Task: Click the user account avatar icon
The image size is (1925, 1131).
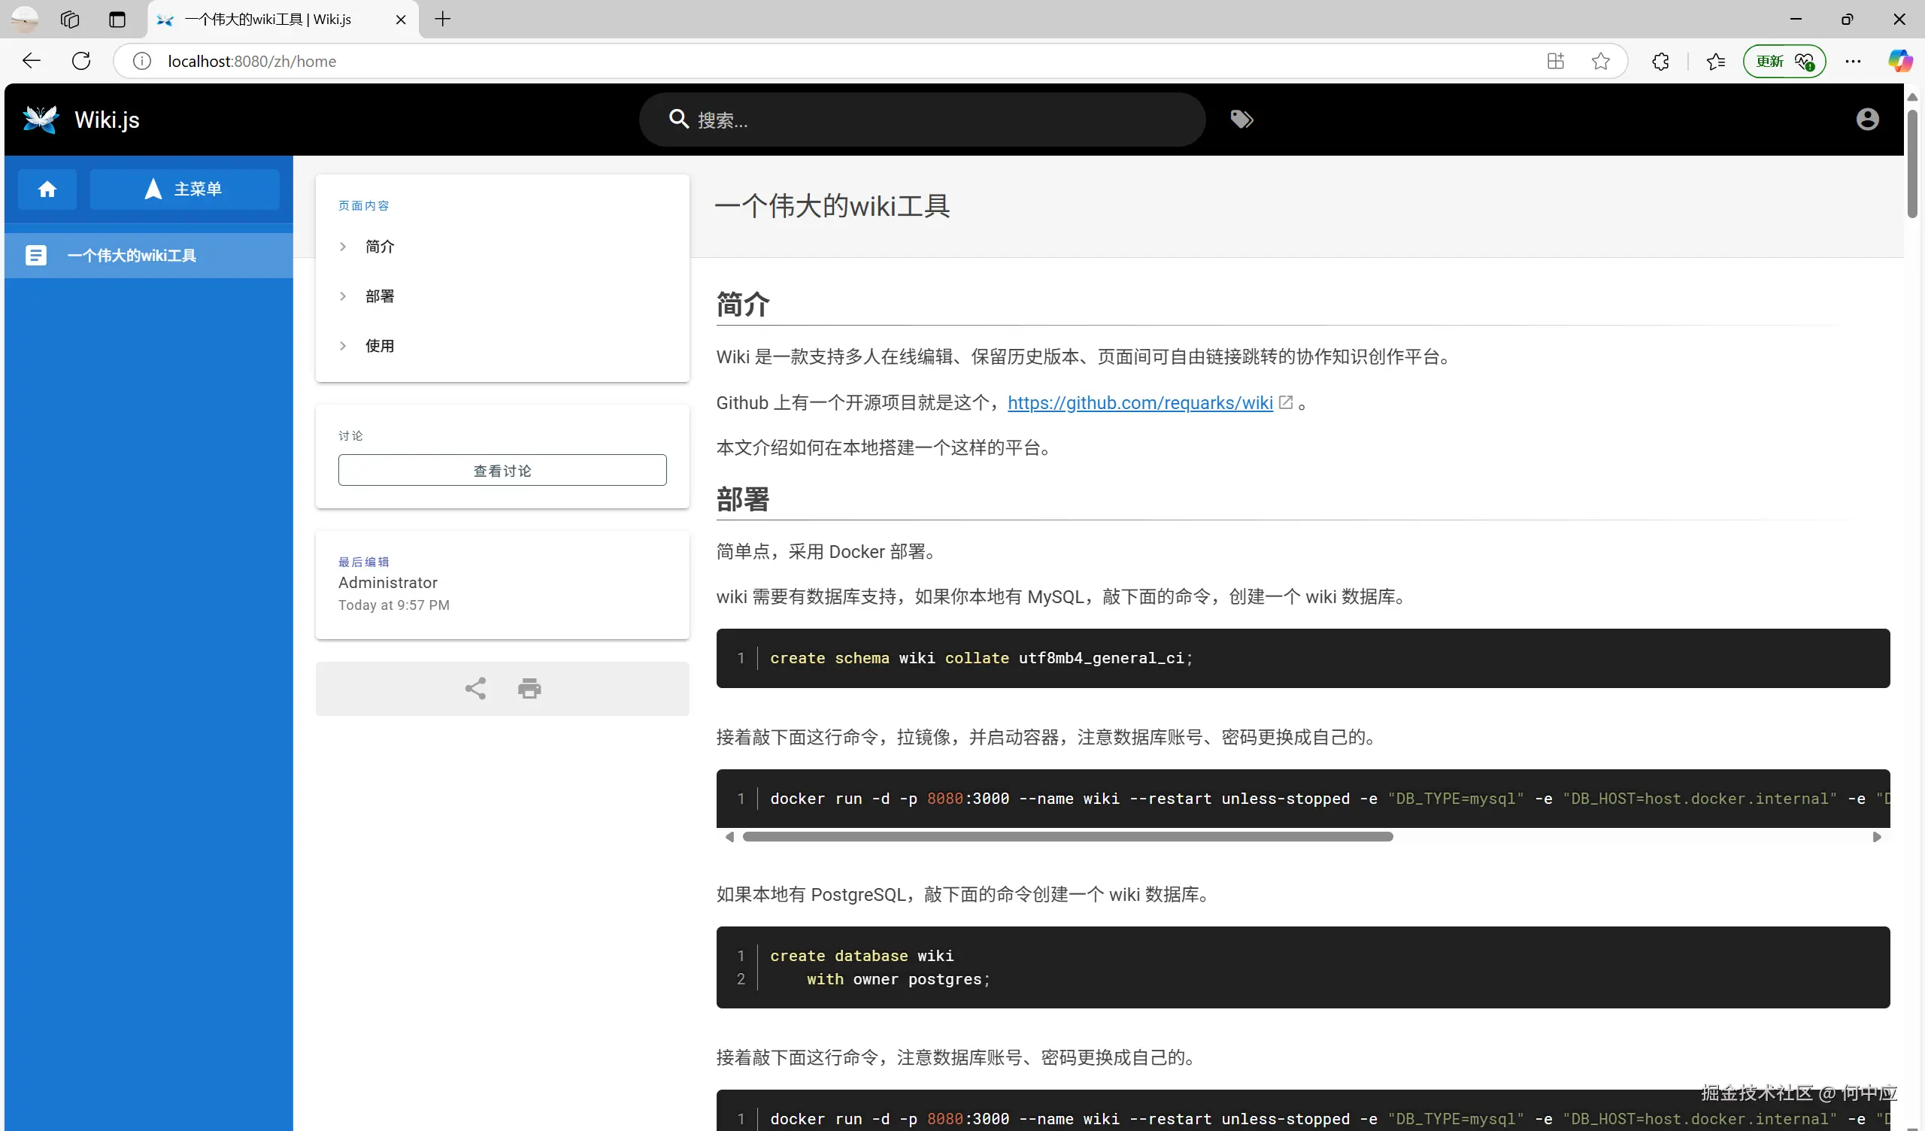Action: tap(1867, 119)
